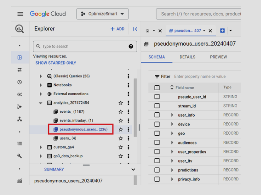
Task: Expand the Notebooks node
Action: (41, 85)
